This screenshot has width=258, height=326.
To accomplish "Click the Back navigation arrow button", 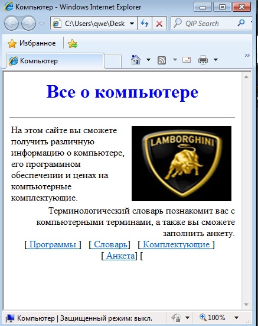I will tap(11, 23).
